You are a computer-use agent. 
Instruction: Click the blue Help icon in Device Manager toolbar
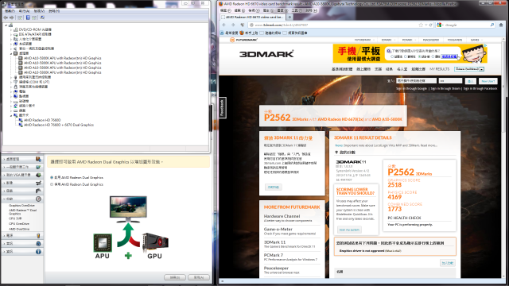(x=28, y=17)
